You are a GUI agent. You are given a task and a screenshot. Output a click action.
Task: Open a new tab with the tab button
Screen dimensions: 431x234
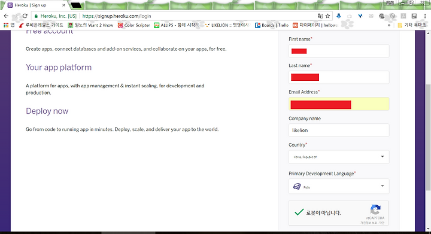coord(76,5)
